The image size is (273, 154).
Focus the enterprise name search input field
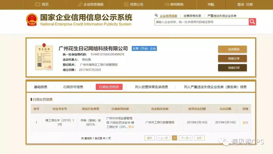pyautogui.click(x=202, y=22)
